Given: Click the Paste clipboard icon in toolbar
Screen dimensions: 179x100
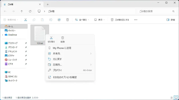Looking at the screenshot, I should pos(42,20).
